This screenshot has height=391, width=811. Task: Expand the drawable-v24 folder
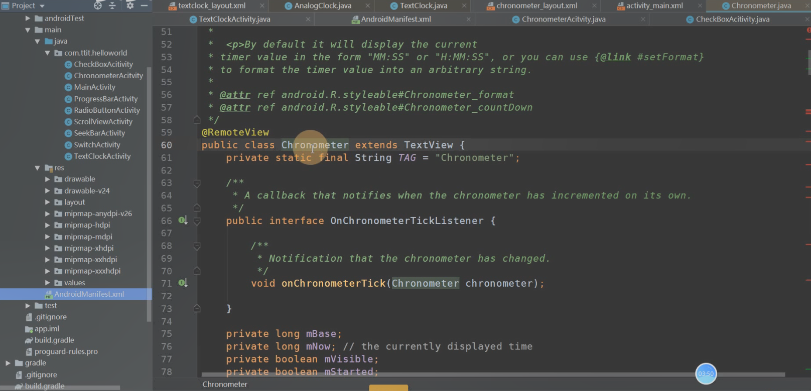(47, 190)
